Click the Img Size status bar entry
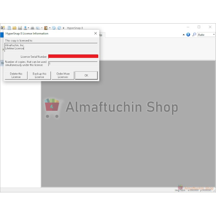Screen dimensions: 216x216 tap(180, 190)
